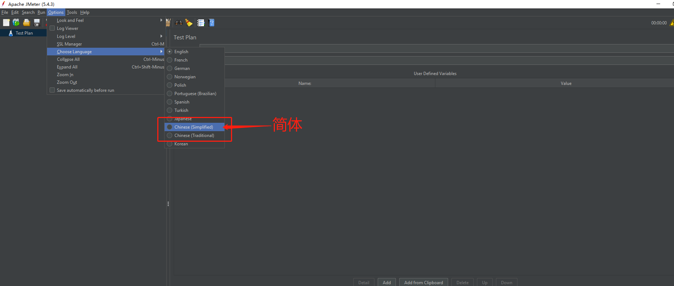Pick the Japanese language option
This screenshot has width=674, height=286.
coord(194,118)
